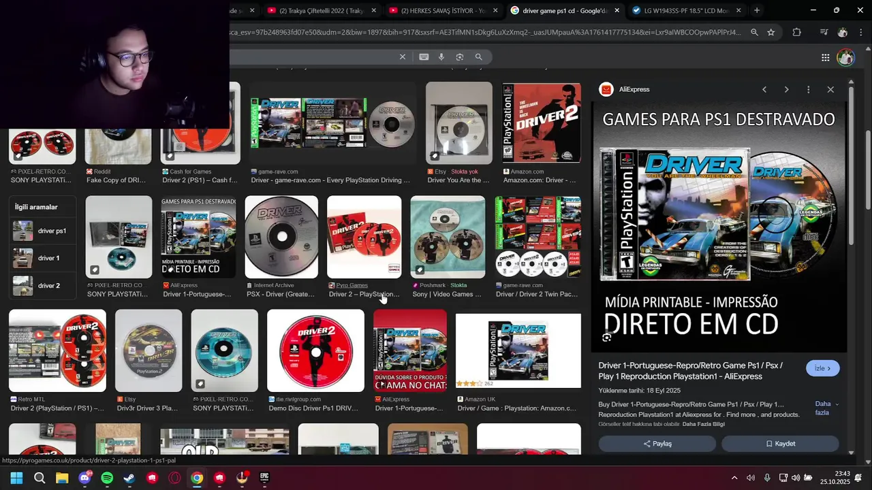Open Retro MTL Driver 2 thumbnail
The height and width of the screenshot is (490, 872).
click(x=57, y=350)
